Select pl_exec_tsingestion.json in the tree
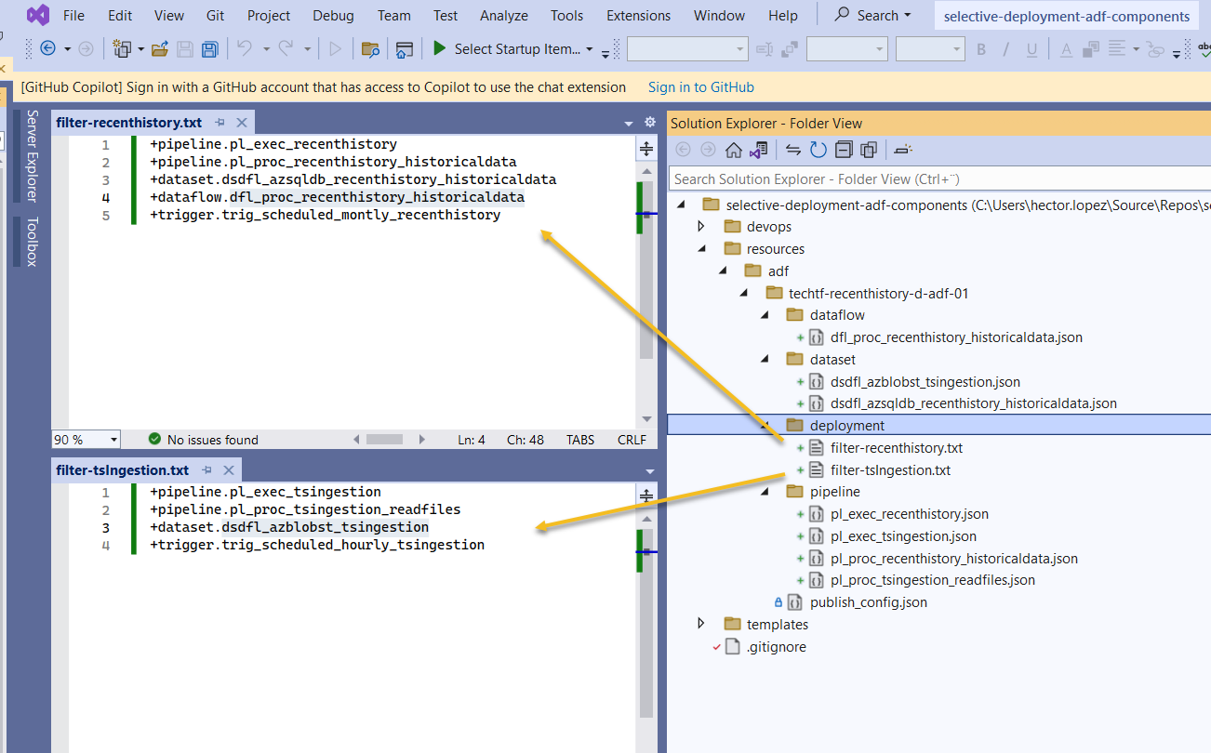The width and height of the screenshot is (1211, 753). [x=903, y=536]
